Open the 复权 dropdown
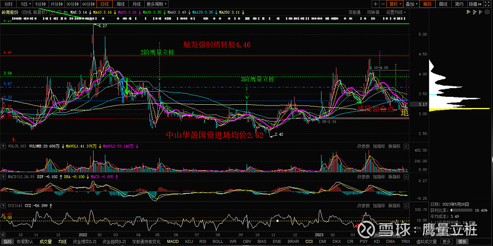 pos(396,4)
